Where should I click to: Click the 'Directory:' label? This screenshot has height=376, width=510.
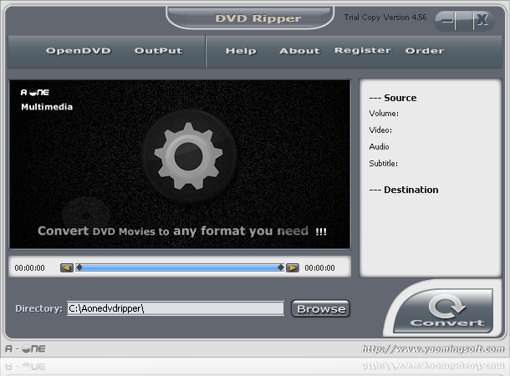[38, 308]
